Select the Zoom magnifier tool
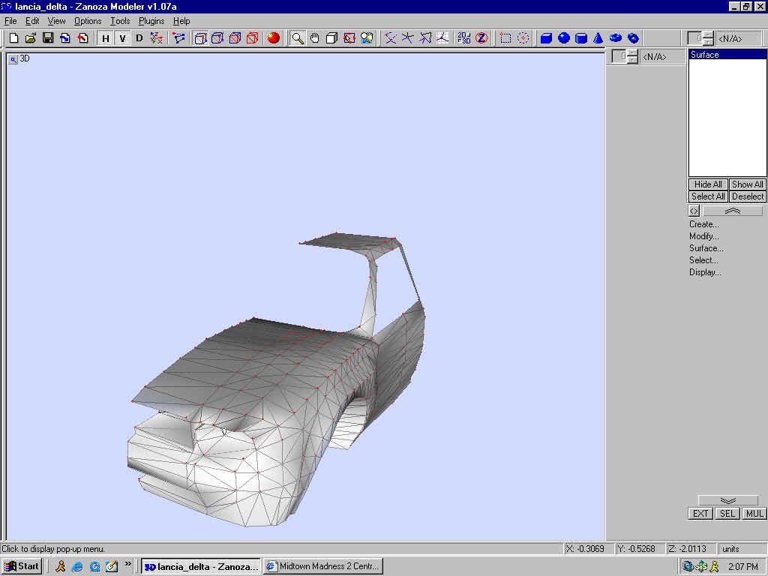 (x=298, y=38)
